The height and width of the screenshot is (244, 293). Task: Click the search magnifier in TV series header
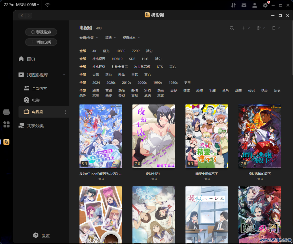click(232, 28)
